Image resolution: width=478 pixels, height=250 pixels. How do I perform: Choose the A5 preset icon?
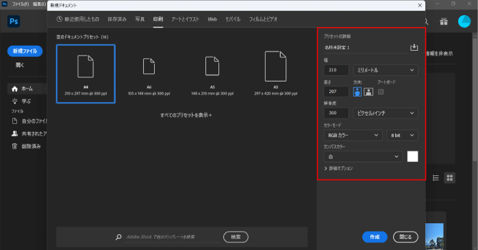[212, 66]
